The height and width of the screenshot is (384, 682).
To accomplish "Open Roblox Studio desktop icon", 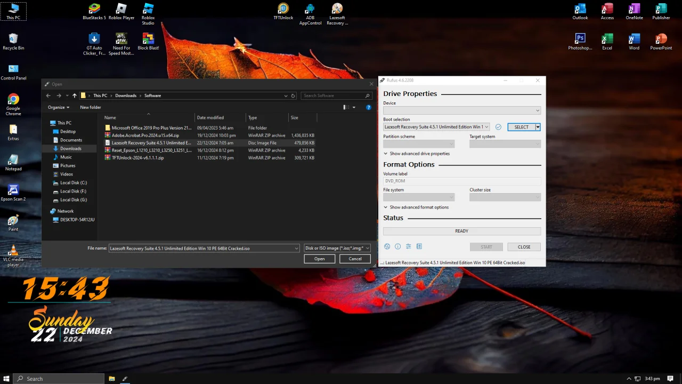I will [148, 14].
